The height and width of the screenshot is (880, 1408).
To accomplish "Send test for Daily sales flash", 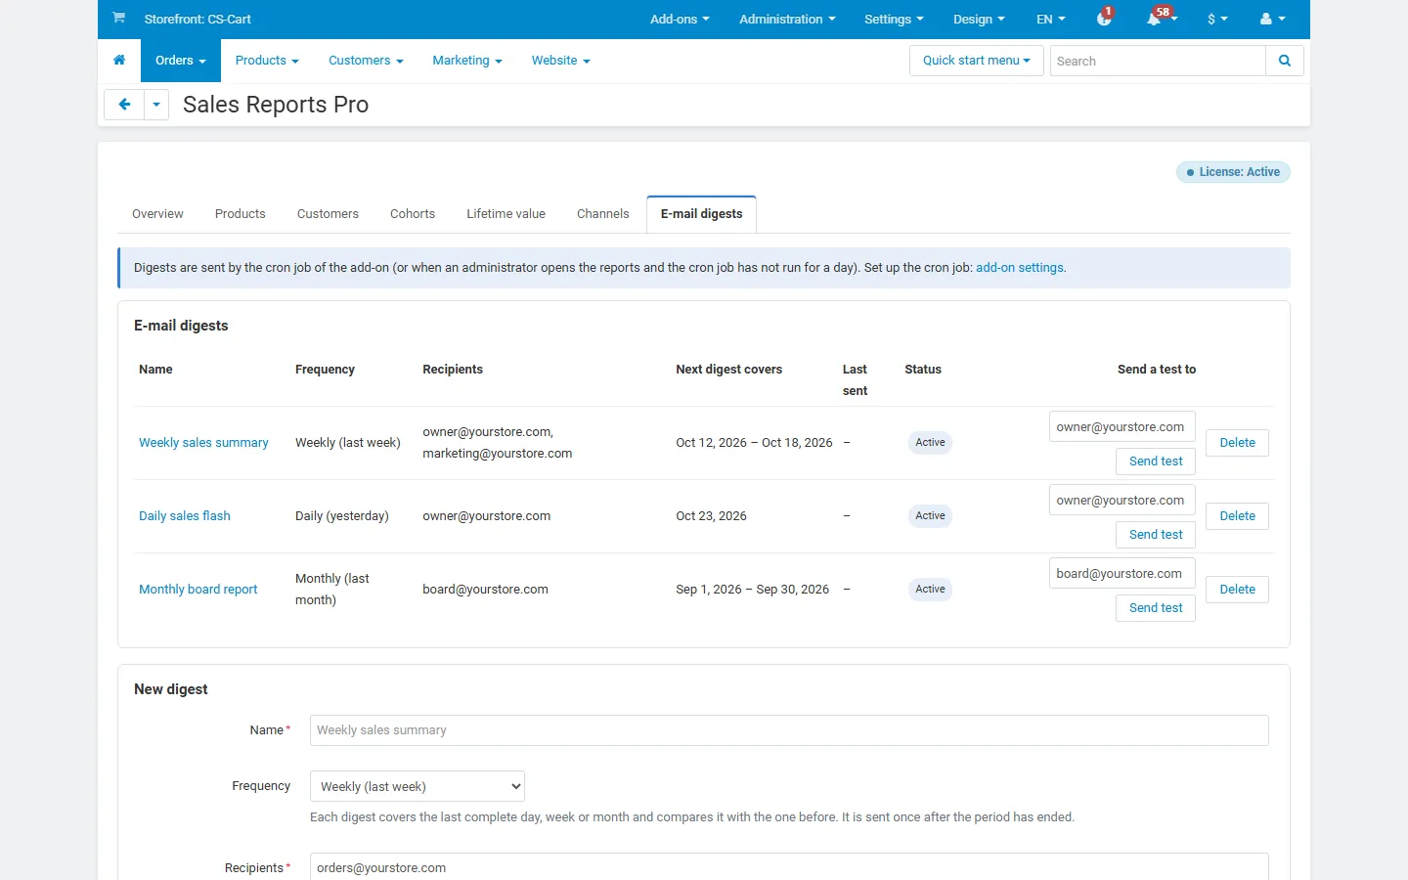I will point(1156,535).
